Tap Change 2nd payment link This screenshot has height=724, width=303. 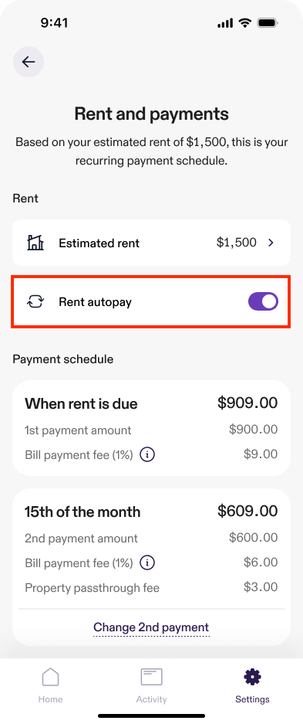[x=151, y=627]
